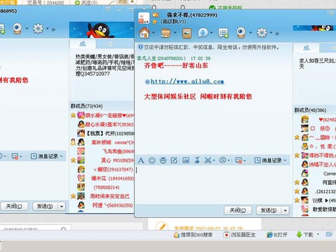The height and width of the screenshot is (252, 336).
Task: Click webcam icon in 强求不得 toolbar
Action: coord(241,33)
